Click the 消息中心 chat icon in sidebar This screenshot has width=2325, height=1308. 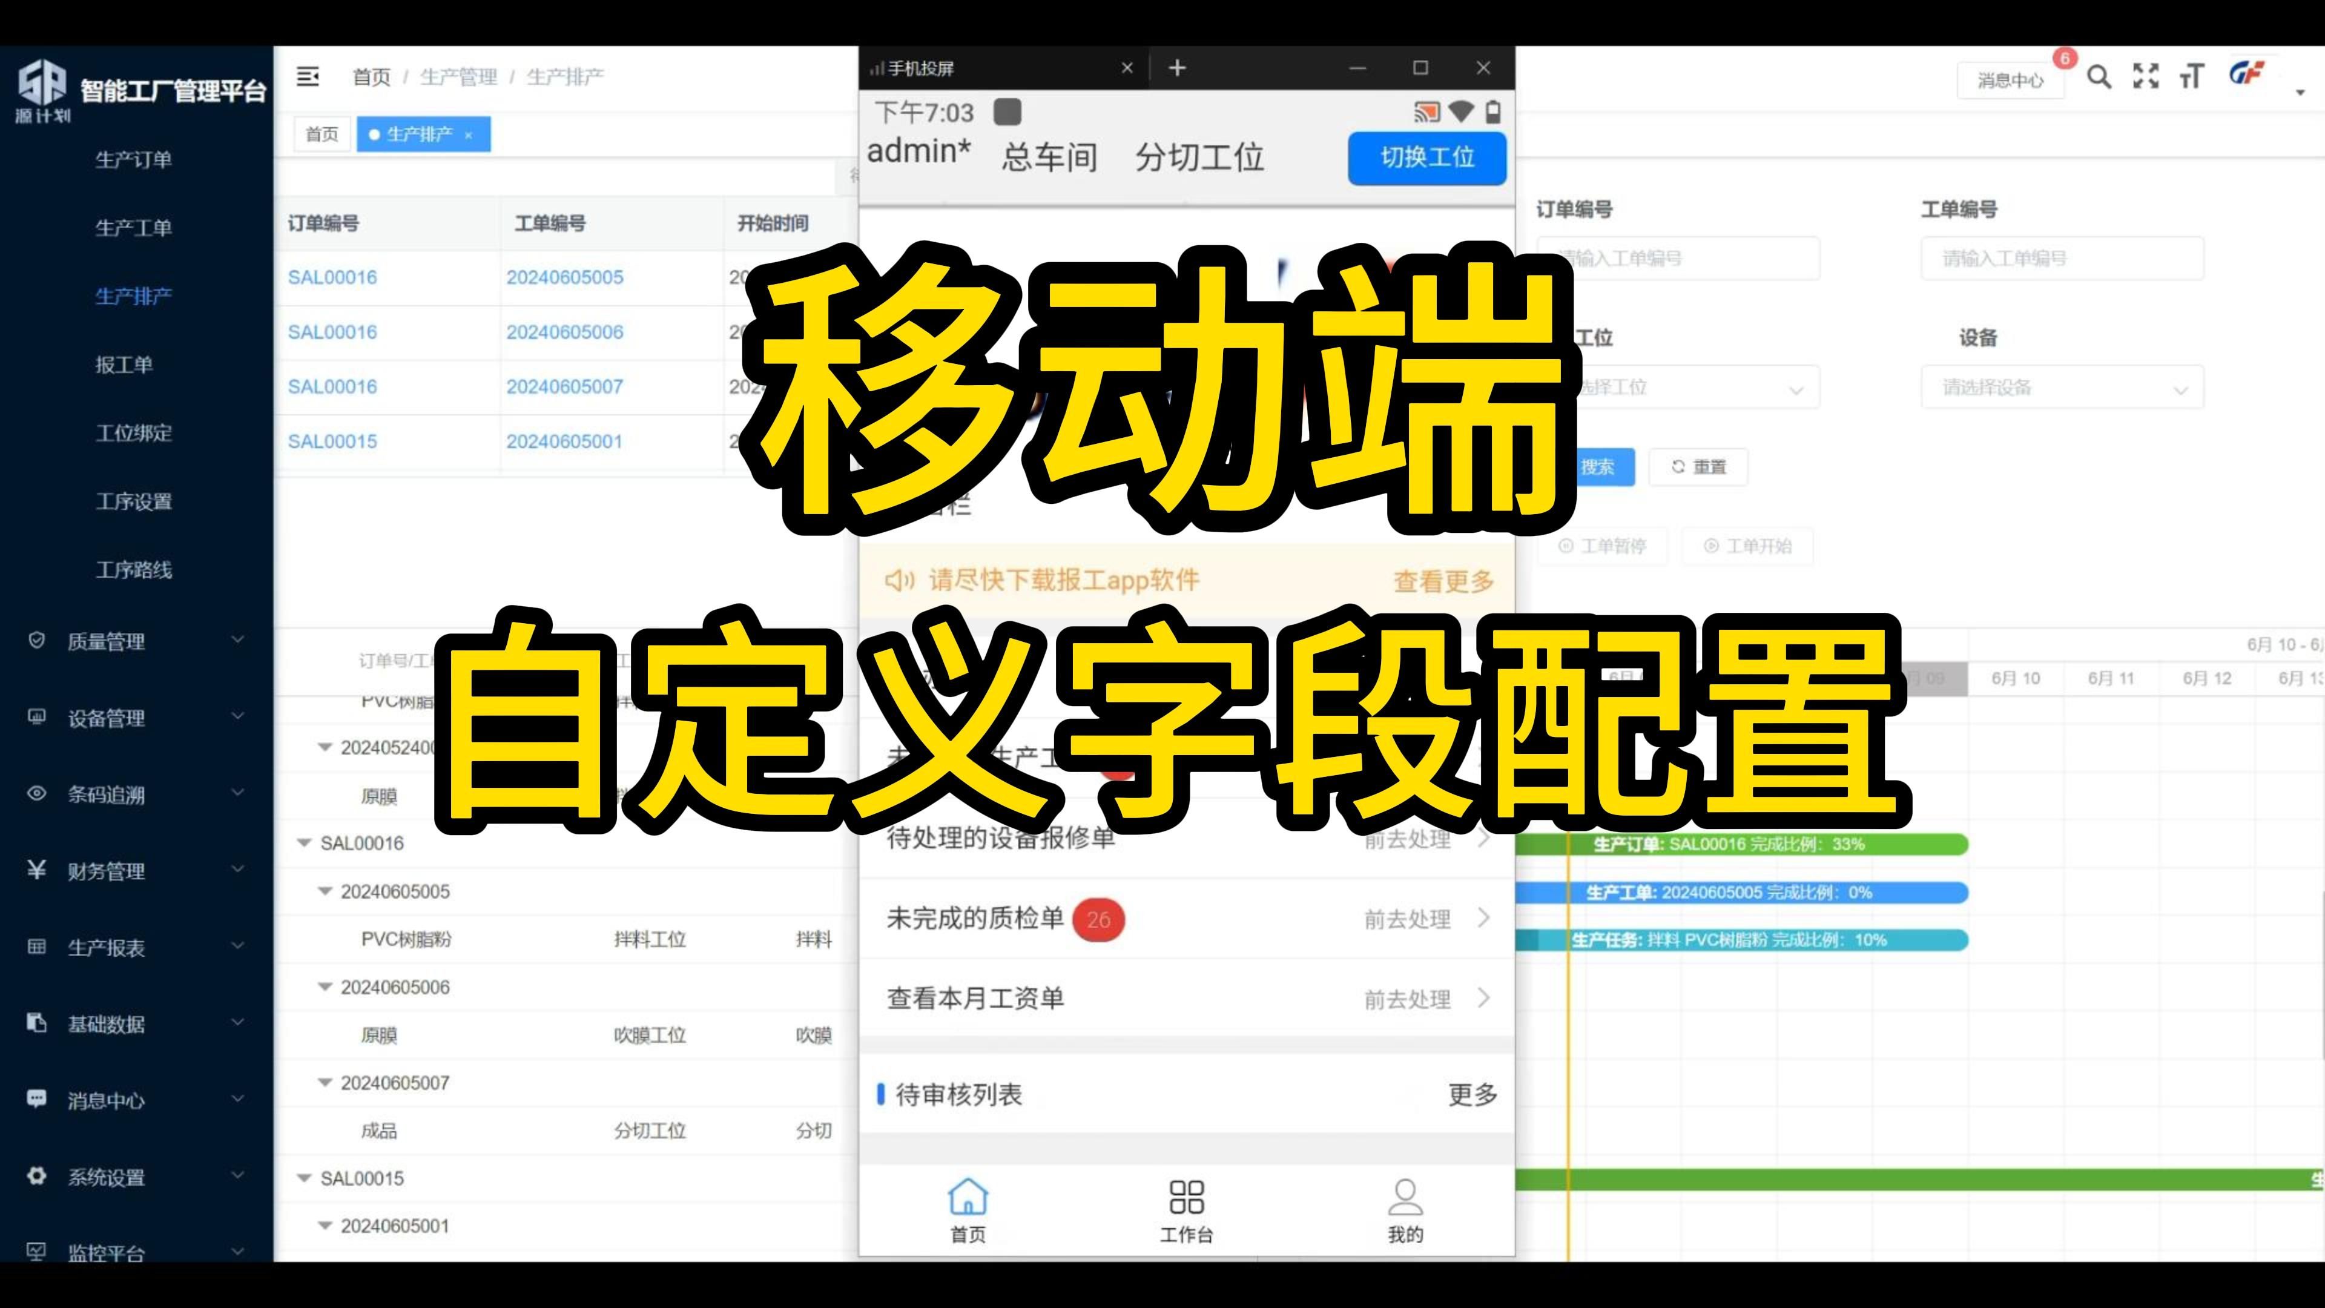tap(37, 1098)
